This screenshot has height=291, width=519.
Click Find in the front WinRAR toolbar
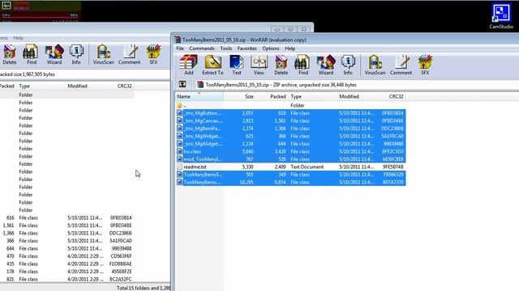click(x=303, y=65)
